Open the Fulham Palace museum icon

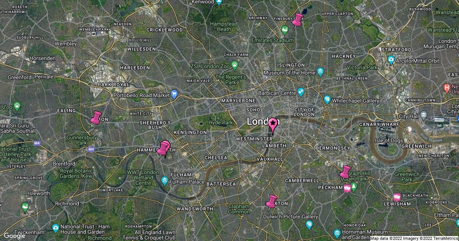coord(164,180)
